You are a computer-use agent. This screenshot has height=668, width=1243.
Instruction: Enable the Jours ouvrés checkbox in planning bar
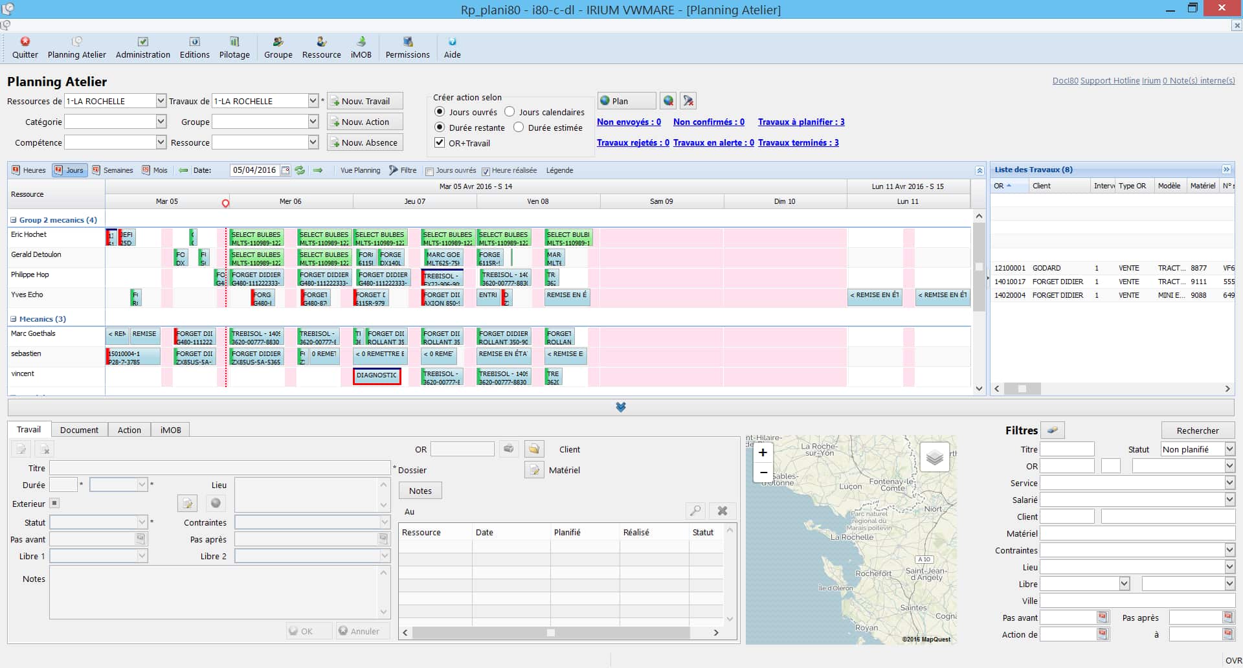pyautogui.click(x=429, y=171)
